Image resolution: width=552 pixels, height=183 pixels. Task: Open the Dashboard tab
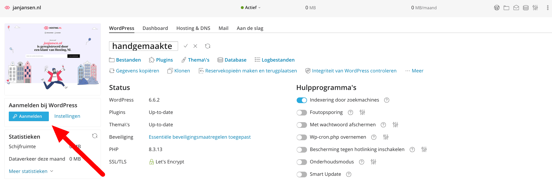click(x=155, y=28)
